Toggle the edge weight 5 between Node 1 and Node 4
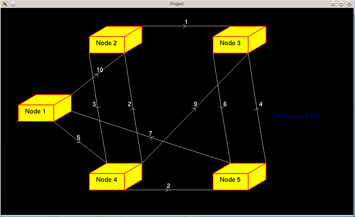The image size is (355, 217). tap(79, 138)
